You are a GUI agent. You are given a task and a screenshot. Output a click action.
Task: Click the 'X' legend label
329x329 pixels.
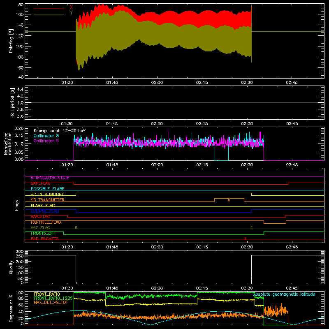(71, 7)
